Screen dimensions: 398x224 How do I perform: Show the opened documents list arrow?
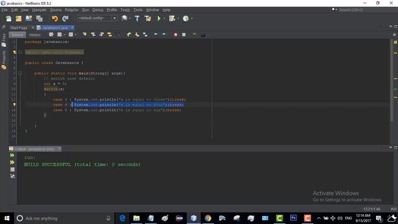coord(391,26)
